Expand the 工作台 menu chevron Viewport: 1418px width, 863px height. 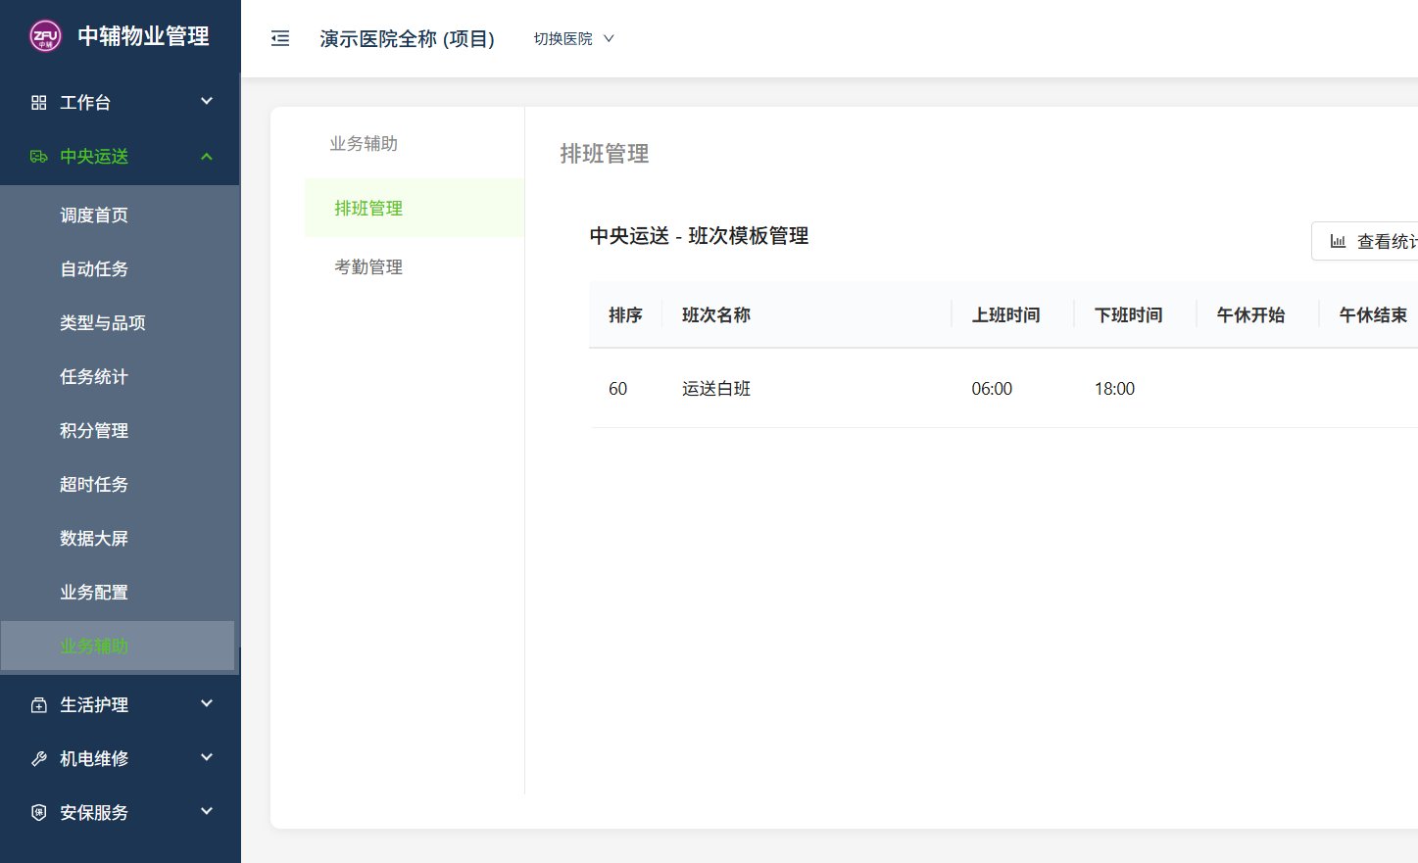pyautogui.click(x=207, y=101)
